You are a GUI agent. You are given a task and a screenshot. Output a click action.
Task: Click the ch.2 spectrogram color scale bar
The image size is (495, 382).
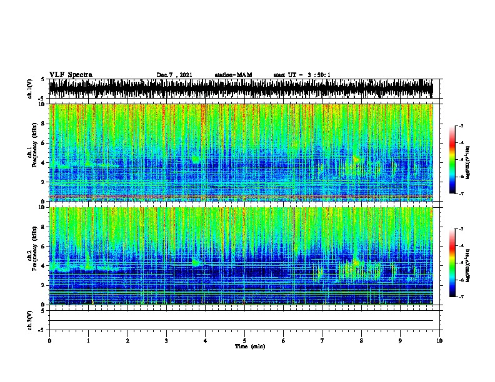pyautogui.click(x=452, y=263)
